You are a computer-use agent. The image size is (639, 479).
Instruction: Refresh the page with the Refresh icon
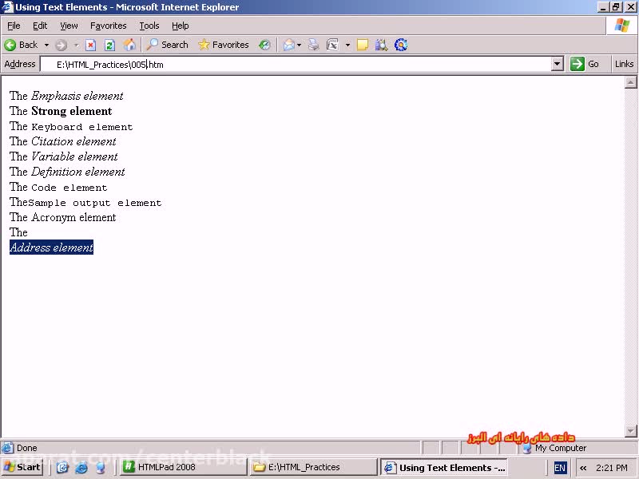109,45
